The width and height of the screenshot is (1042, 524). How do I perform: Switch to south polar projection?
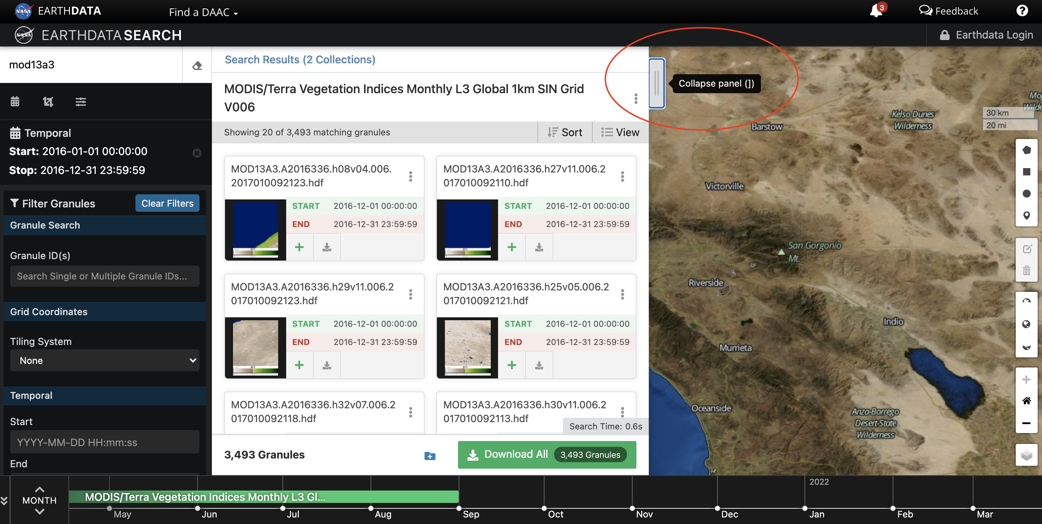pyautogui.click(x=1026, y=346)
